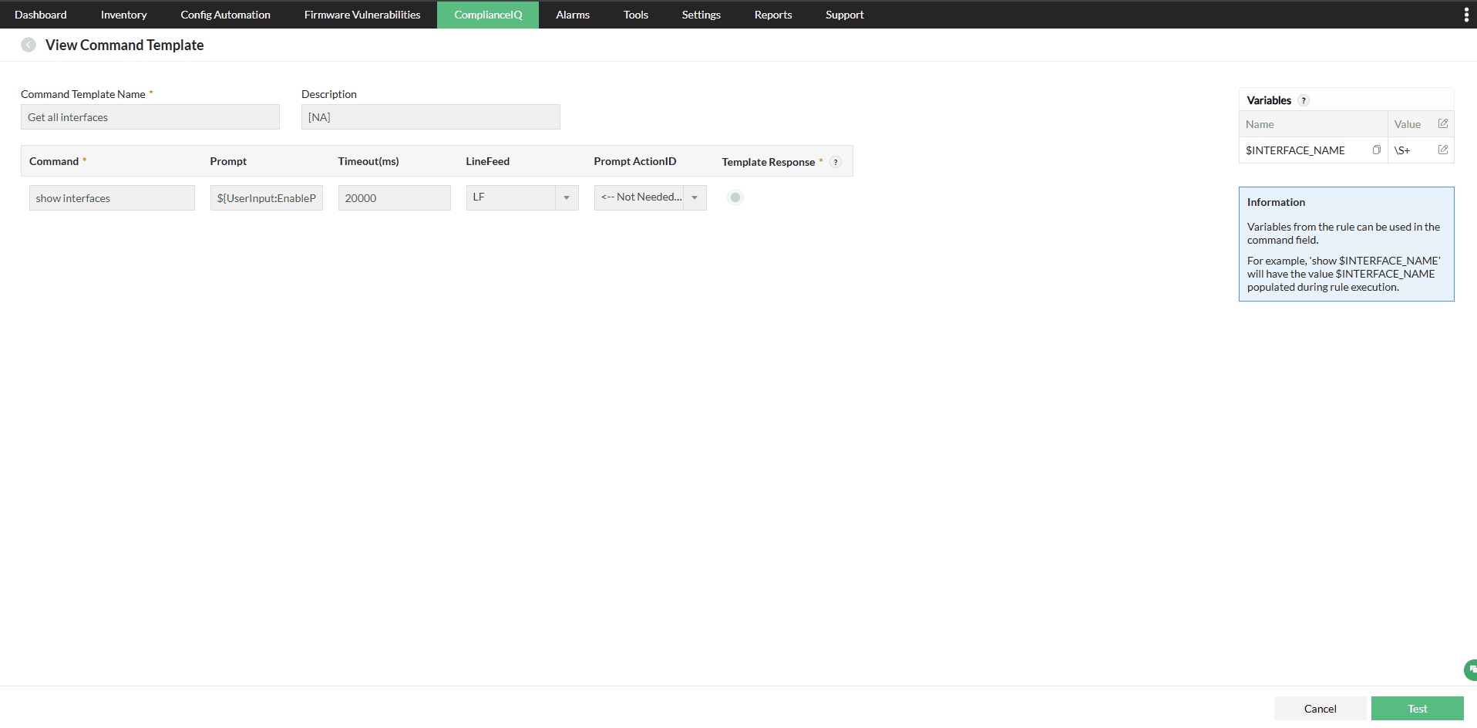This screenshot has height=728, width=1477.
Task: Select the Template Response status circle
Action: point(735,197)
